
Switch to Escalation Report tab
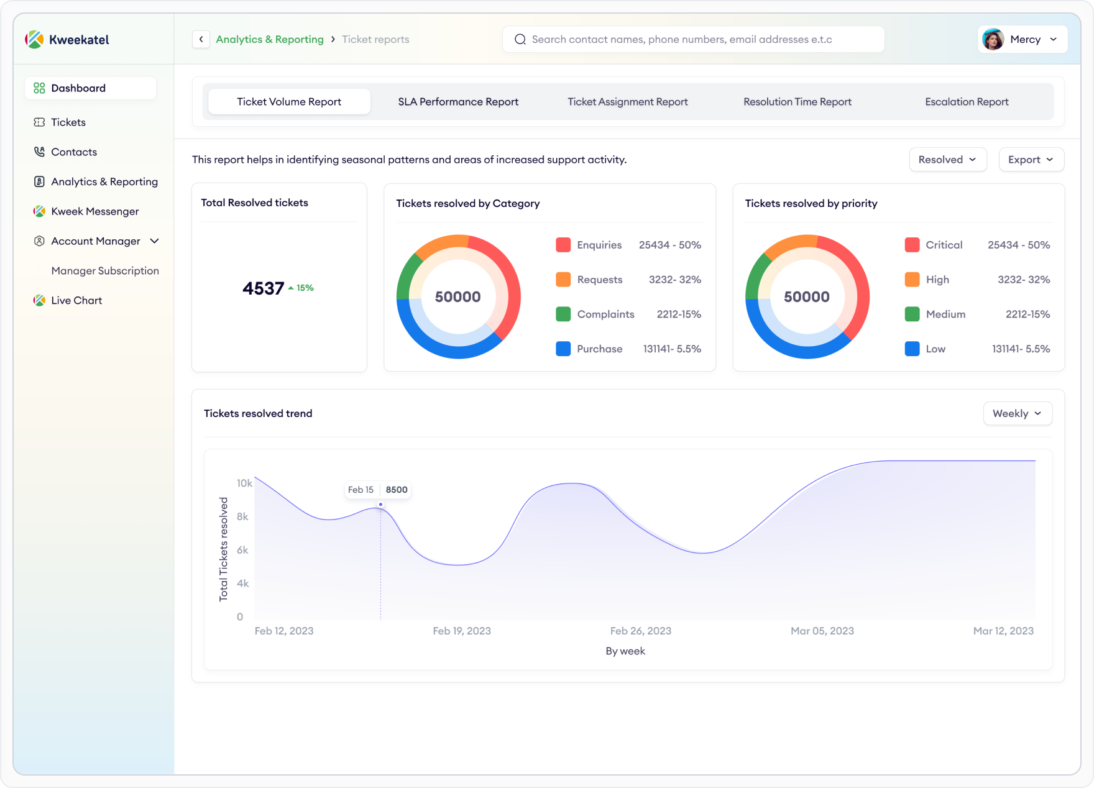(x=967, y=102)
